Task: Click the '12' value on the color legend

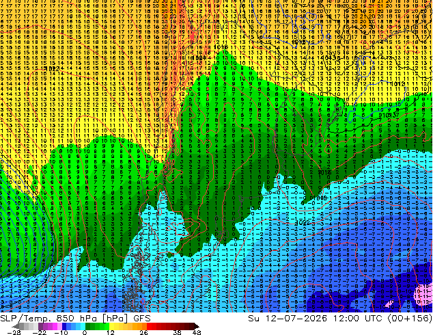Action: [x=111, y=332]
